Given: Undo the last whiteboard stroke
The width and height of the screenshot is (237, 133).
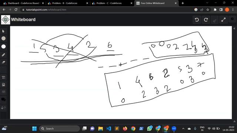Looking at the screenshot, I should tap(197, 20).
